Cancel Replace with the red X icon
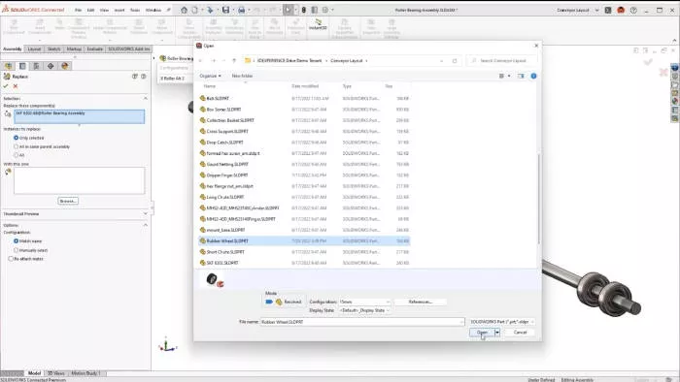 pyautogui.click(x=16, y=86)
